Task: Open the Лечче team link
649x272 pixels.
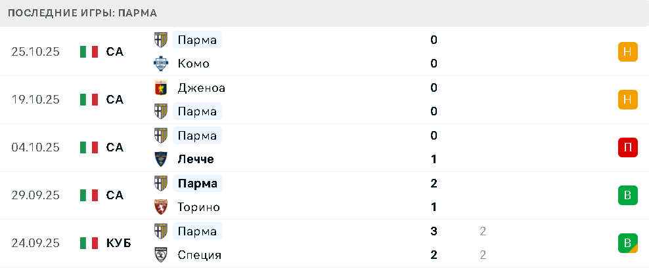Action: 196,159
